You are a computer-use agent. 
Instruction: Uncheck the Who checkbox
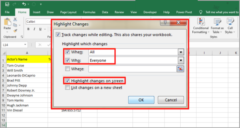tap(67, 60)
